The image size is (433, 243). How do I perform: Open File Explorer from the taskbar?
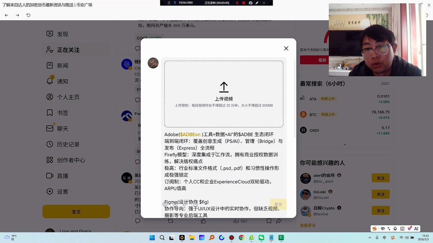[192, 238]
